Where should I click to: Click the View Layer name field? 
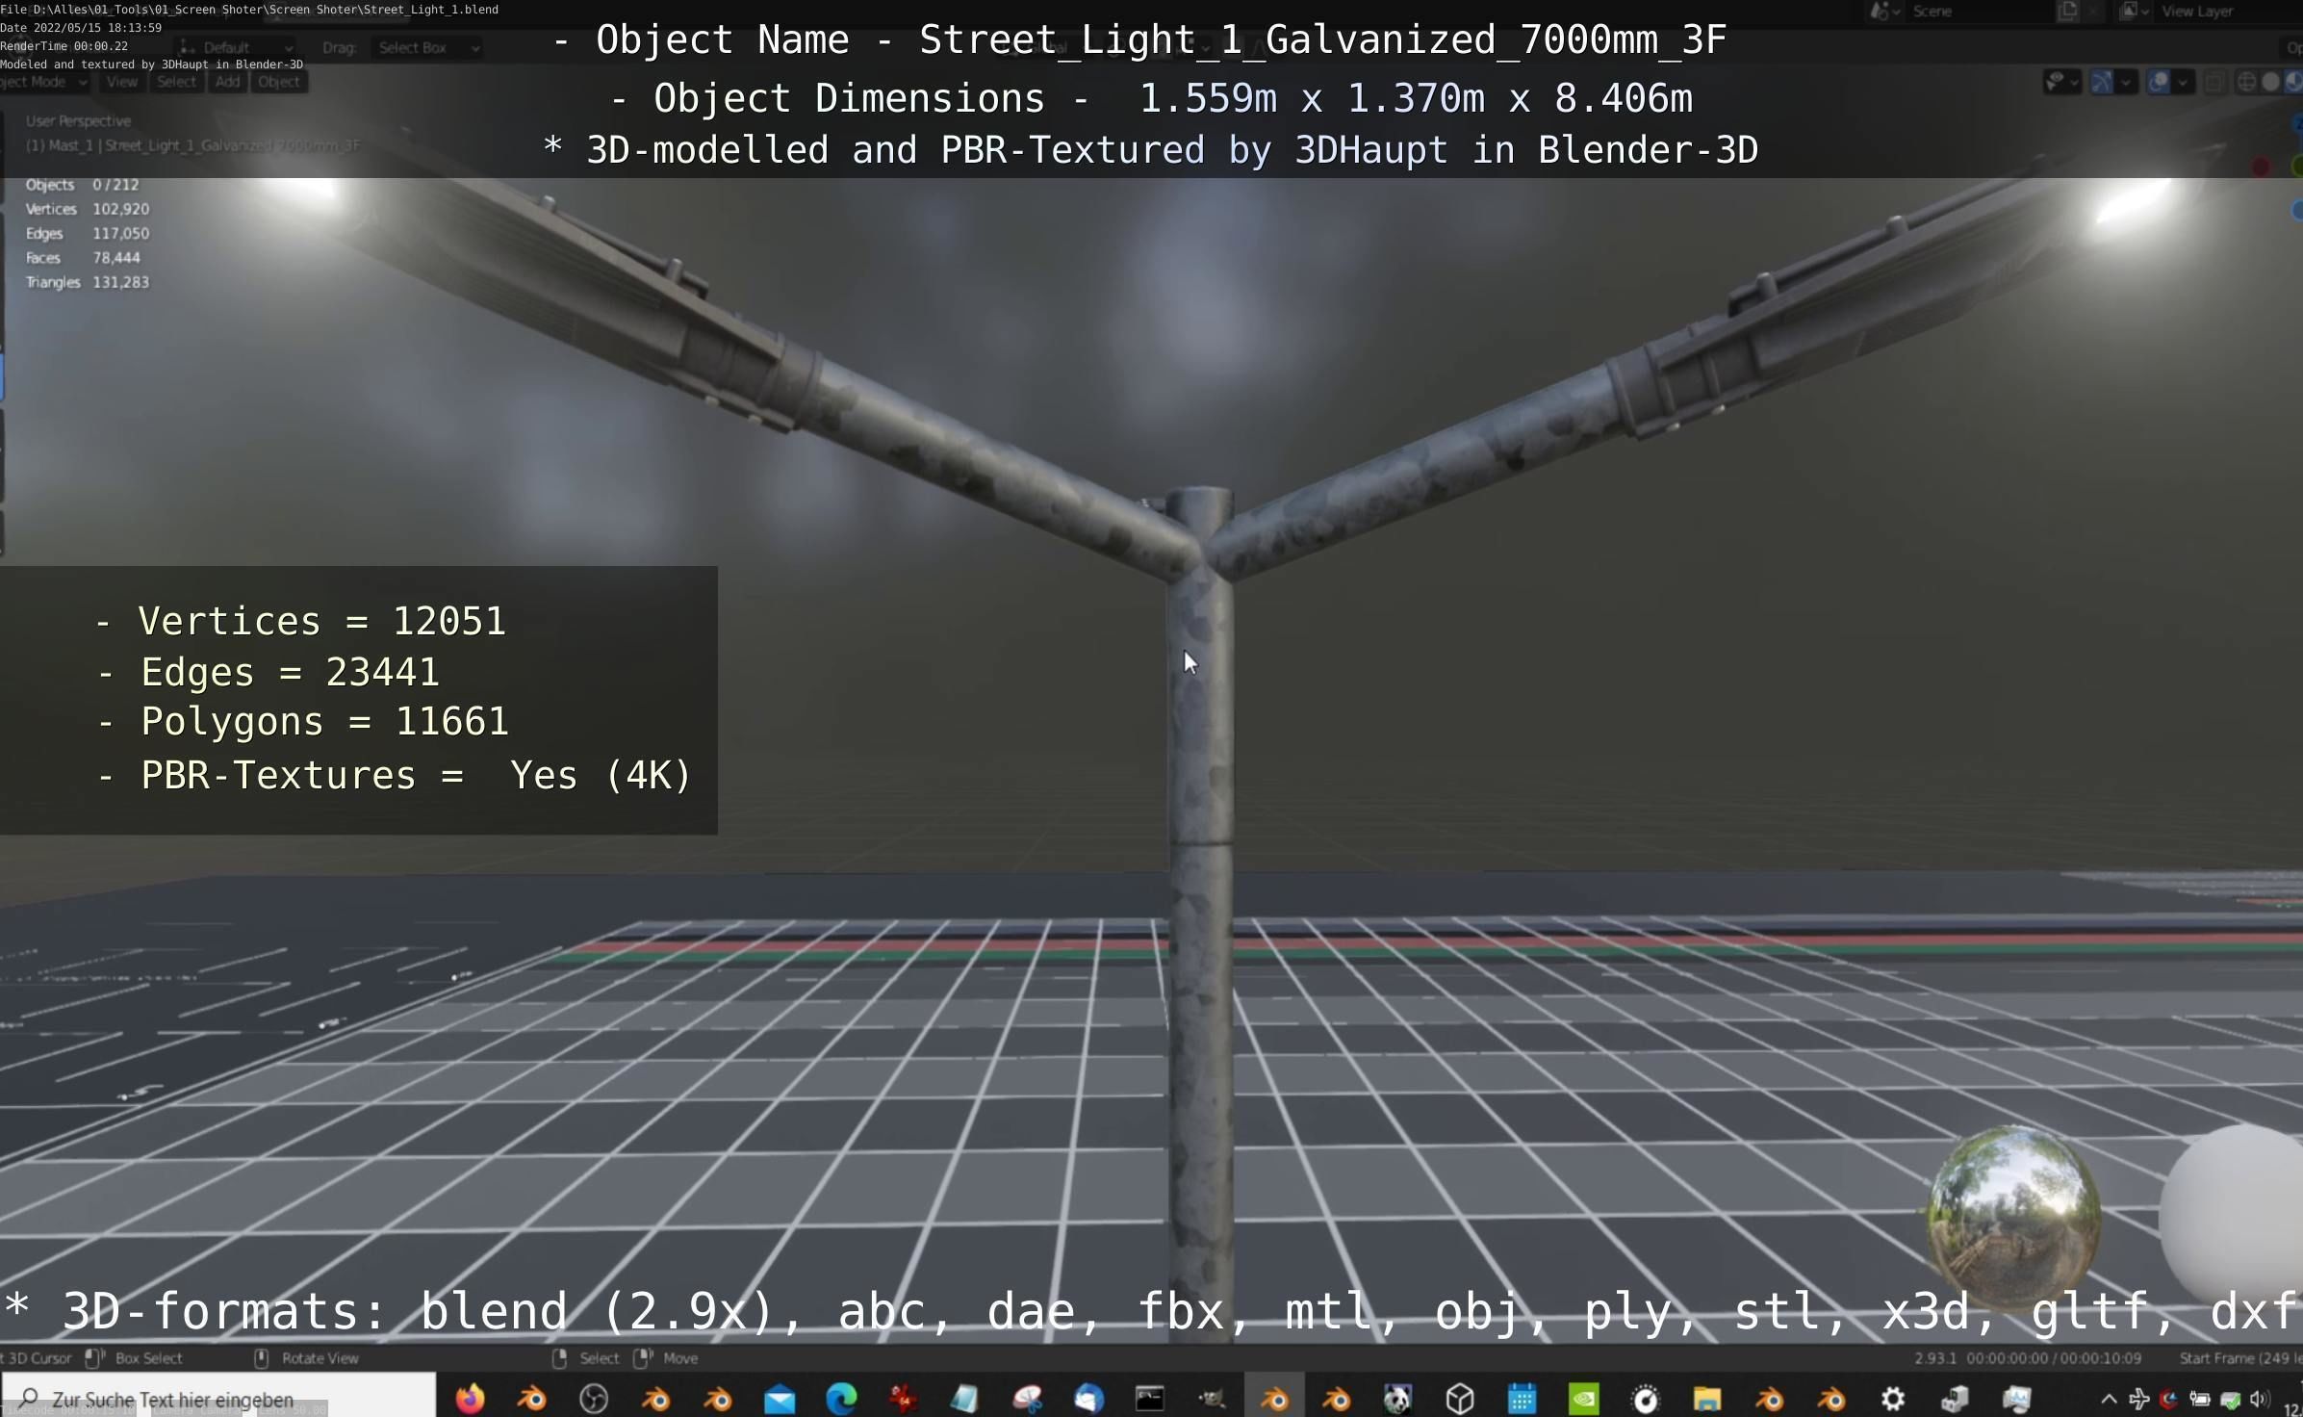(2228, 12)
